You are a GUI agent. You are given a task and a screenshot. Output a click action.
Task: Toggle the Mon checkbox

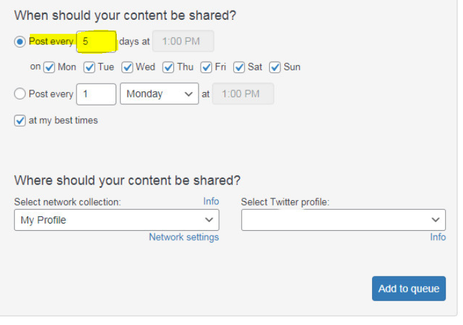pyautogui.click(x=50, y=67)
